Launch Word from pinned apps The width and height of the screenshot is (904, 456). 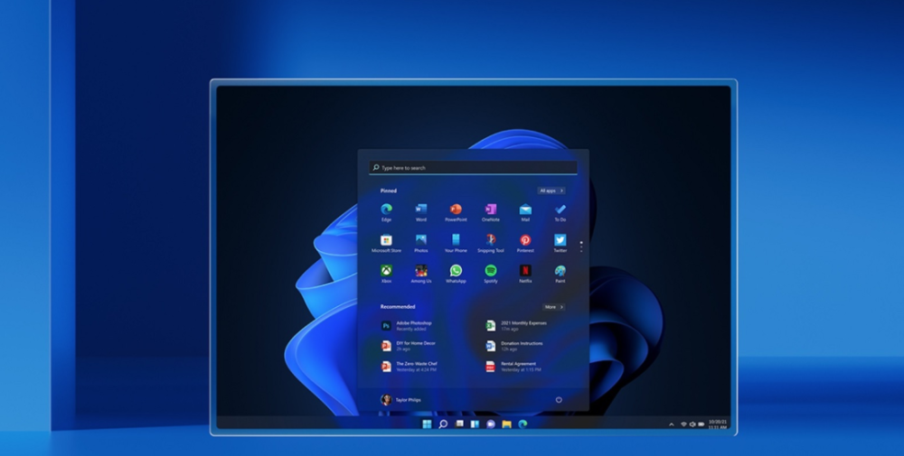point(421,212)
